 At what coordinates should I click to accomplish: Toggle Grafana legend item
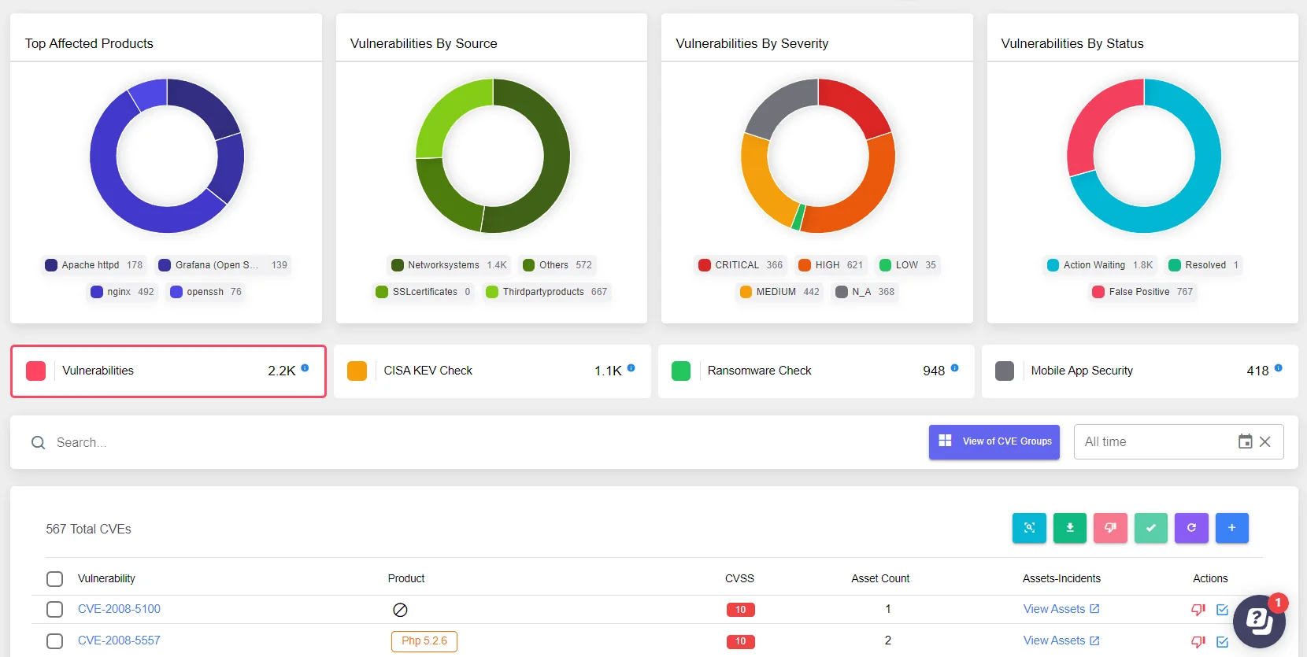tap(223, 265)
